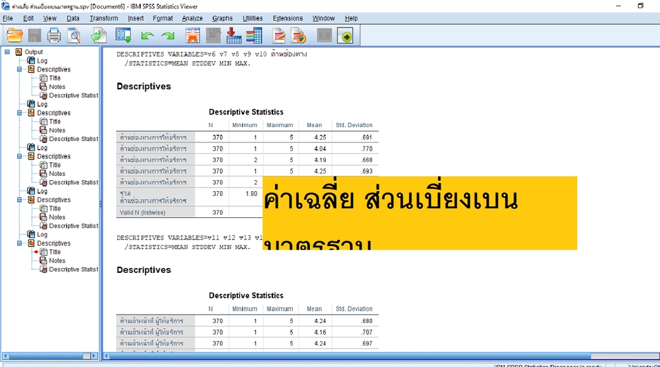Image resolution: width=660 pixels, height=367 pixels.
Task: Collapse the last Descriptives node in outline
Action: [x=20, y=243]
